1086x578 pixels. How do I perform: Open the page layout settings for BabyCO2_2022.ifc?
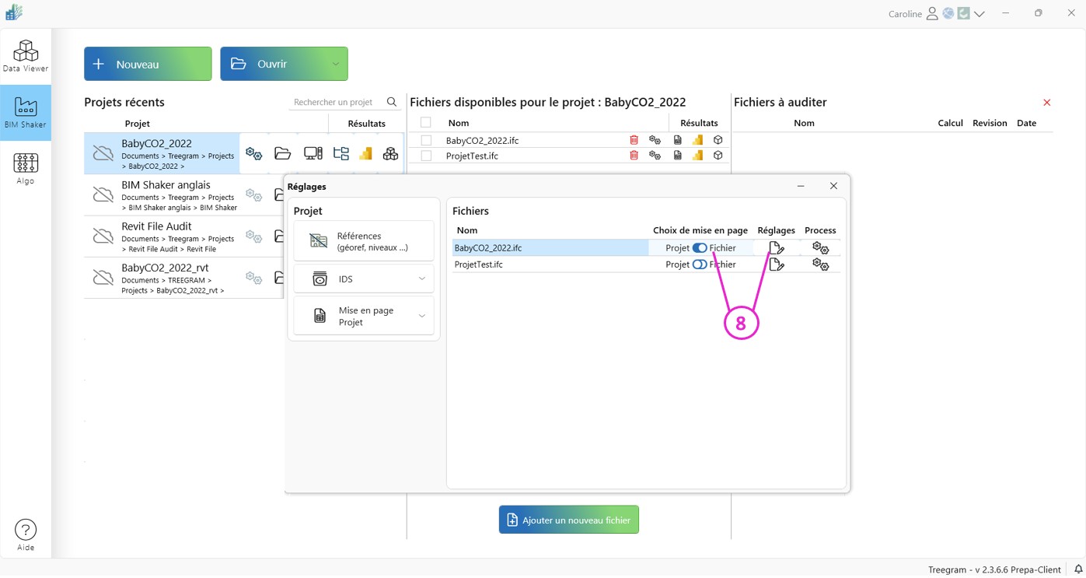(x=776, y=248)
